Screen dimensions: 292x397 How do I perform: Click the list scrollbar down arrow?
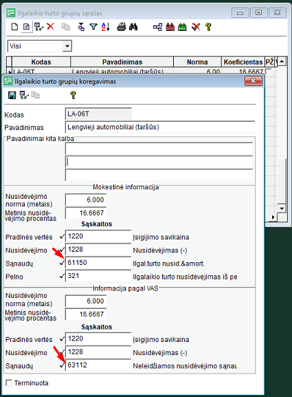point(282,208)
